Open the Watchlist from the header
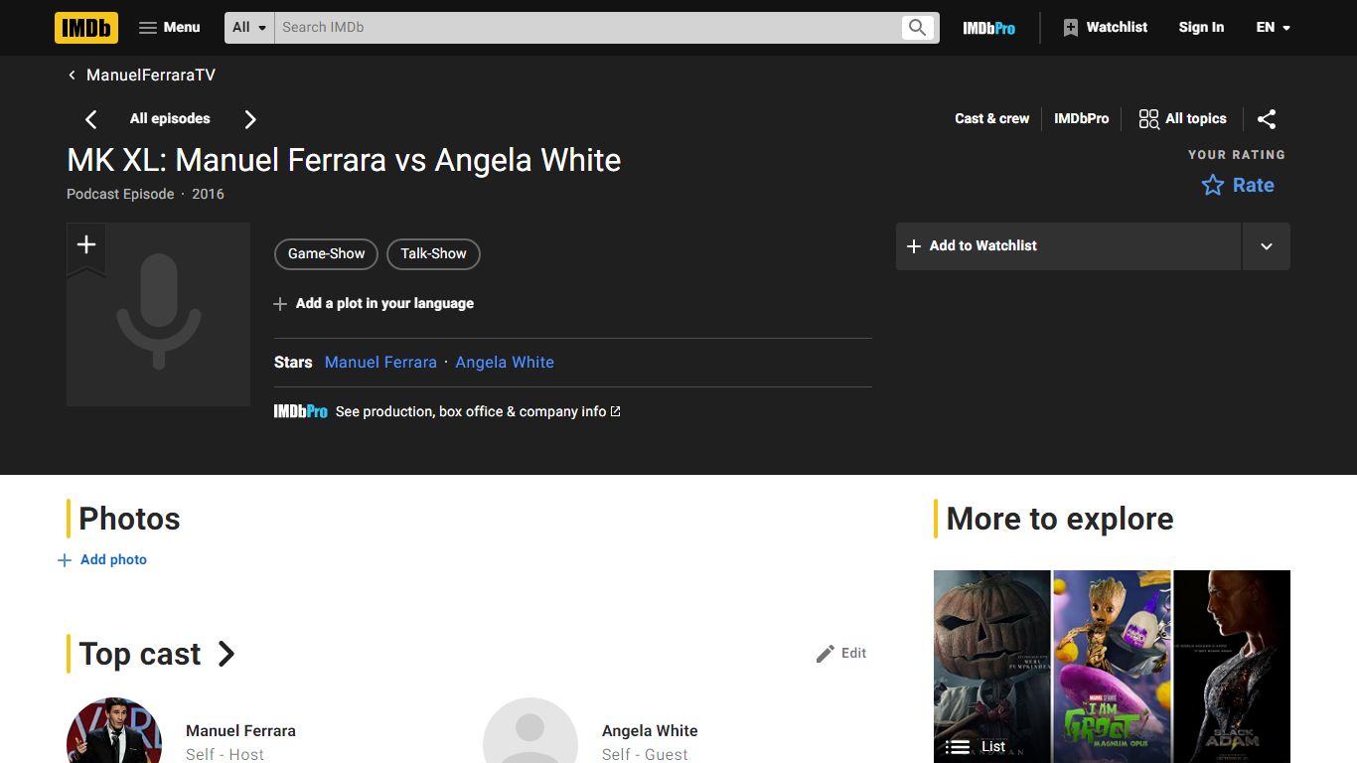1357x763 pixels. [1105, 28]
